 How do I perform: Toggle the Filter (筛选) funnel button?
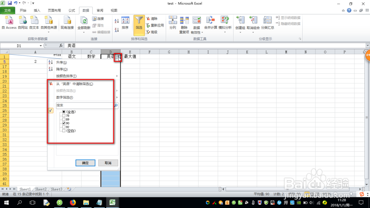click(x=139, y=25)
